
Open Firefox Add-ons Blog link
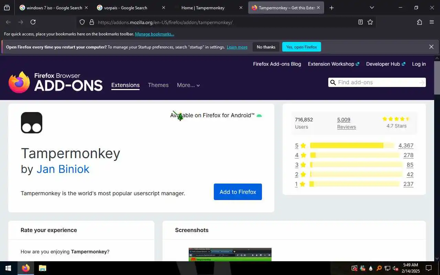click(x=277, y=64)
